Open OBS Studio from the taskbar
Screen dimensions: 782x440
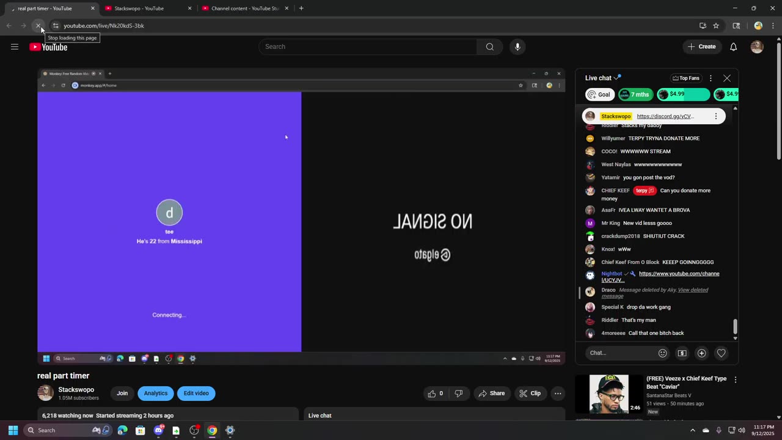(194, 430)
